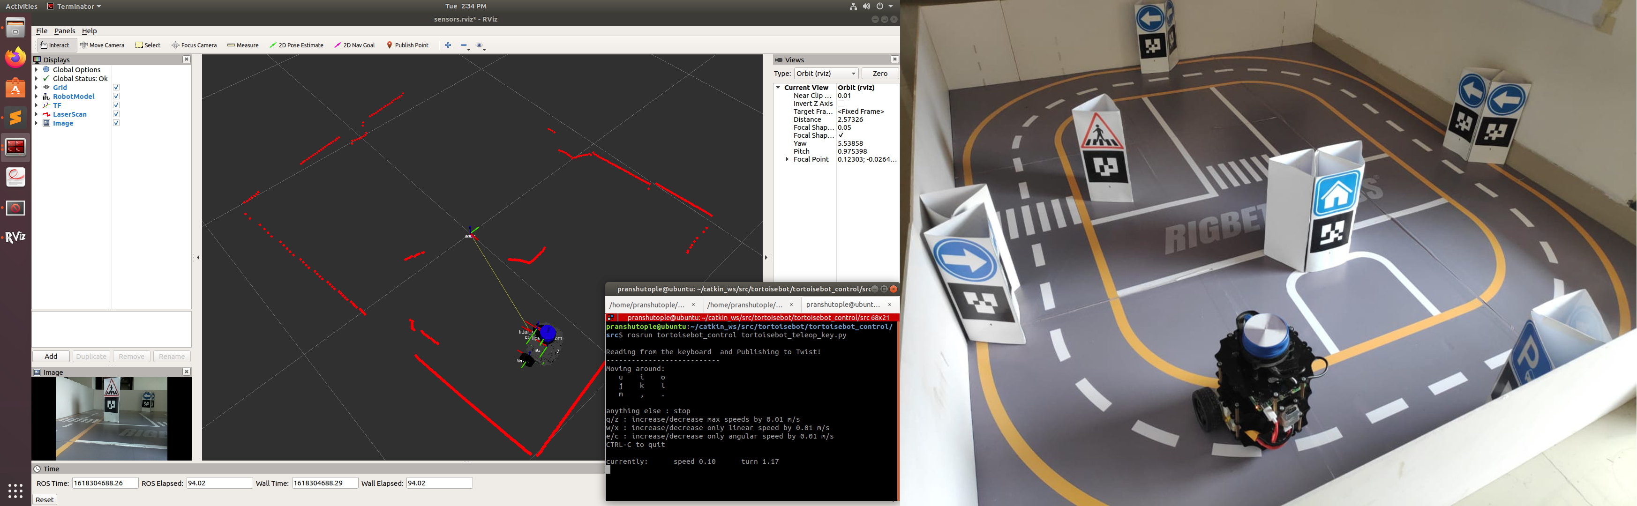Click the RViz icon in dock
Viewport: 1637px width, 506px height.
click(15, 237)
